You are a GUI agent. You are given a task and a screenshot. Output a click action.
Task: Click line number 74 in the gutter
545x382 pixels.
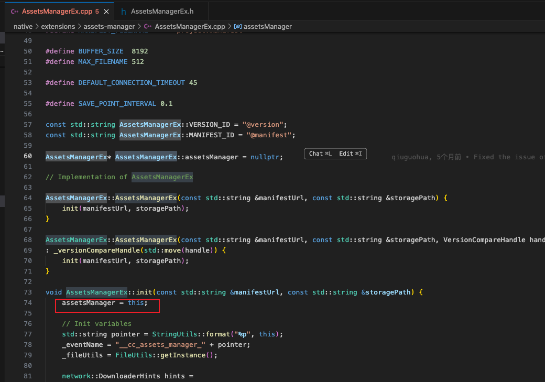coord(28,303)
